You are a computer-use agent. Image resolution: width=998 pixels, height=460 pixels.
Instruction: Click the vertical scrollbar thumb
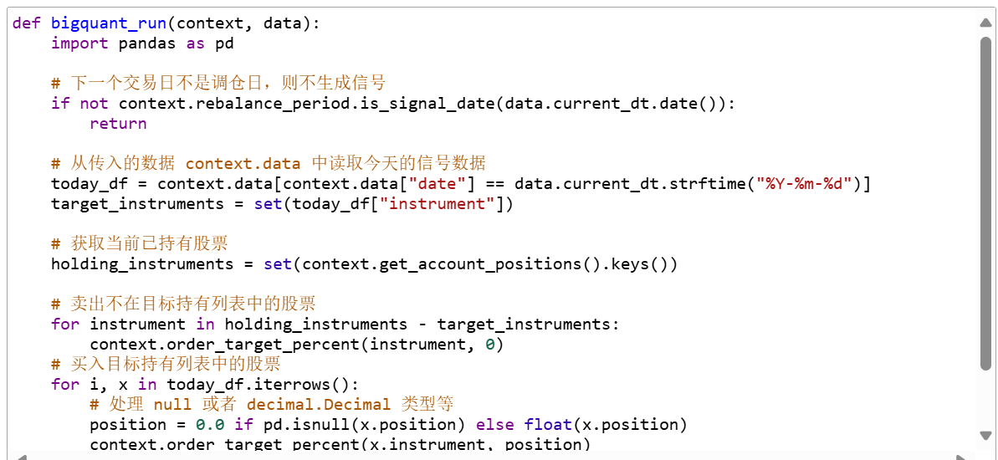click(985, 201)
